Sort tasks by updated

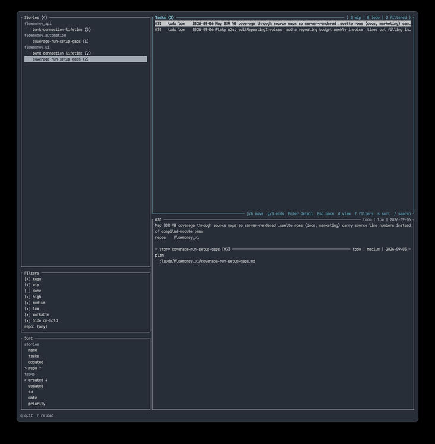pos(36,386)
